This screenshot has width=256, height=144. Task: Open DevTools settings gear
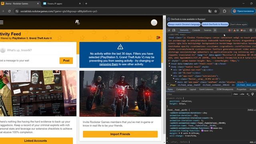point(251,30)
